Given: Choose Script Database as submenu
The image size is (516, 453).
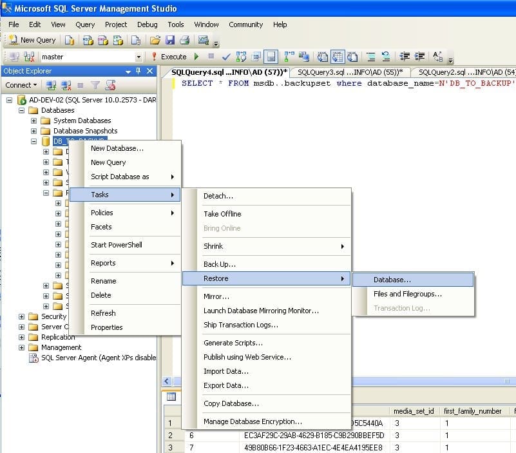Looking at the screenshot, I should pos(126,177).
